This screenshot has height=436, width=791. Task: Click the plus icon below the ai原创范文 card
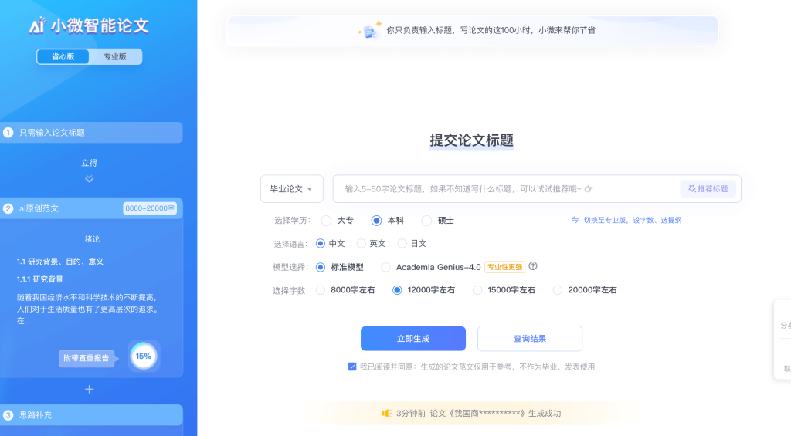(x=90, y=390)
